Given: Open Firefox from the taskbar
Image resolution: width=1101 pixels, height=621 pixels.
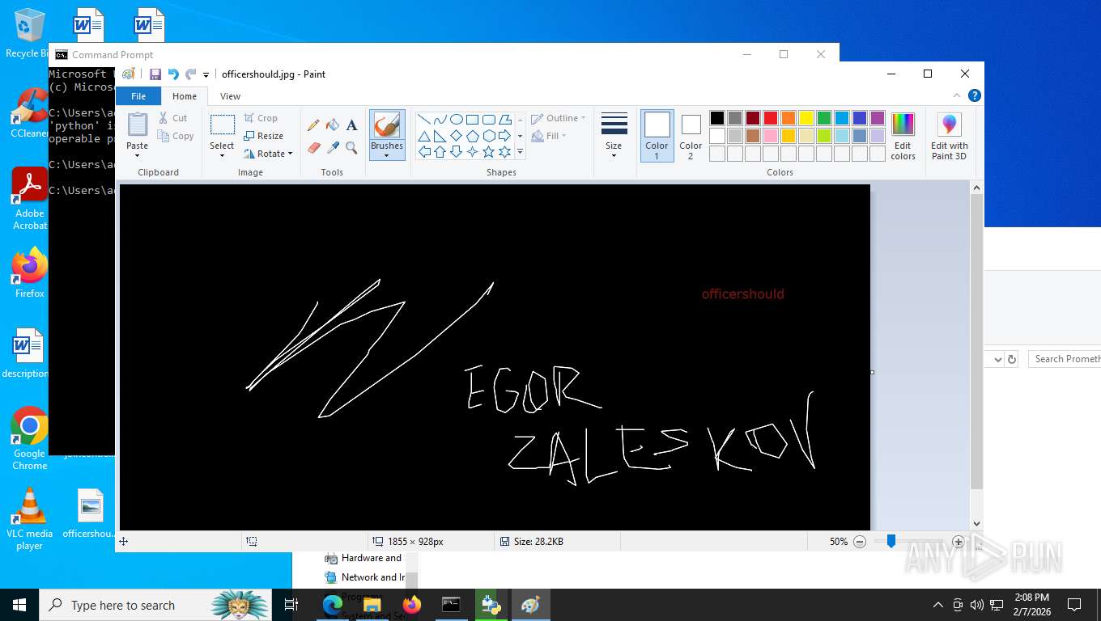Looking at the screenshot, I should tap(412, 605).
